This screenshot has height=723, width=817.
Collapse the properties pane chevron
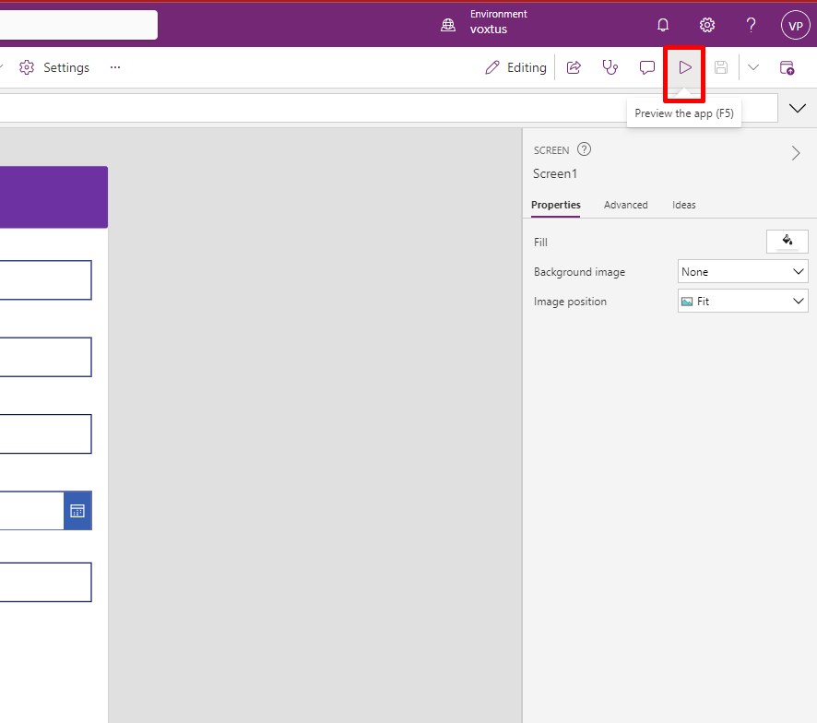[x=796, y=153]
